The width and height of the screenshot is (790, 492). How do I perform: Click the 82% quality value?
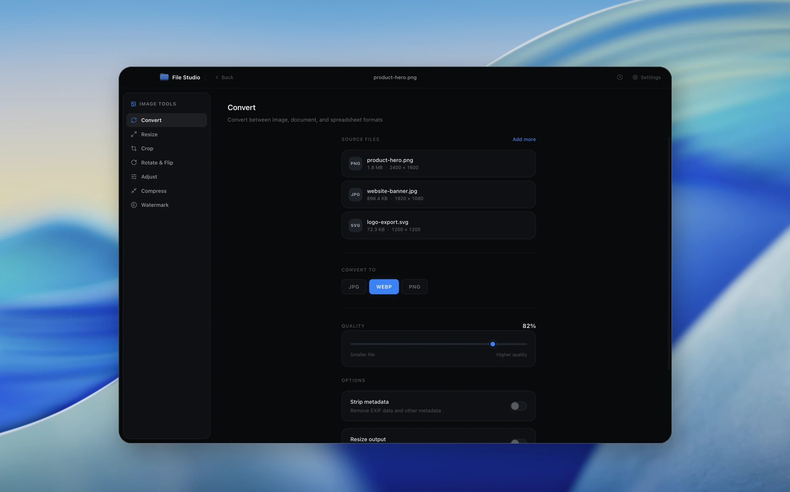click(529, 326)
